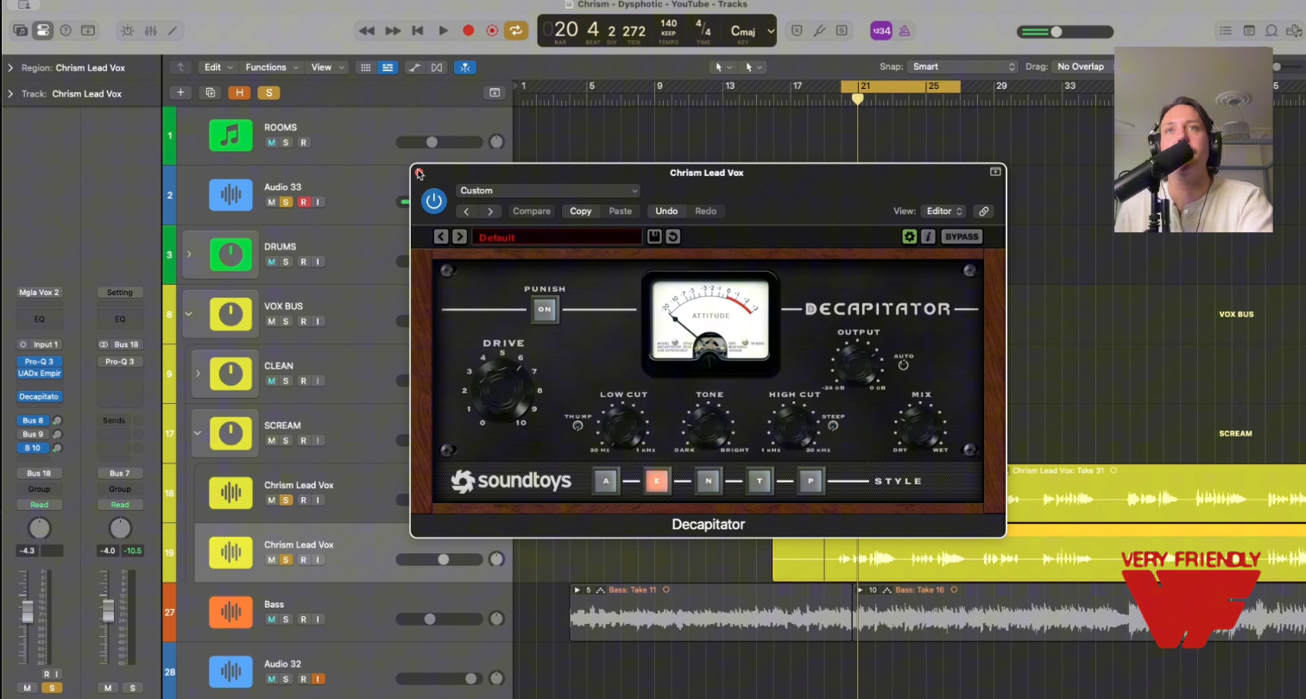Toggle Decapitator plugin power button
The width and height of the screenshot is (1306, 699).
coord(433,201)
